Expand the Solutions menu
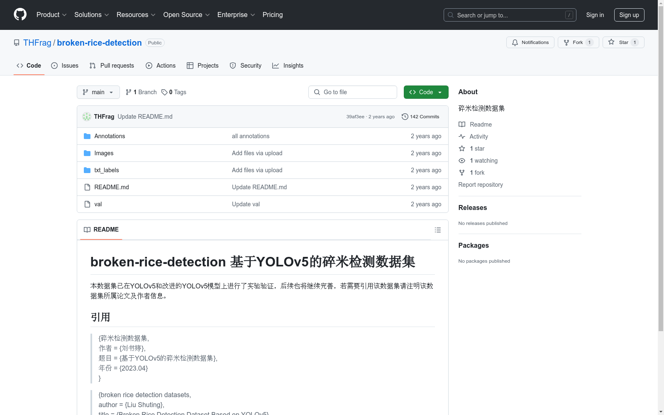Screen dimensions: 664x415 tap(92, 15)
